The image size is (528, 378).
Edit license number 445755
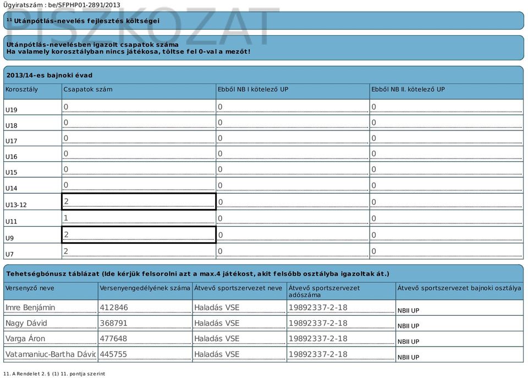coord(145,354)
